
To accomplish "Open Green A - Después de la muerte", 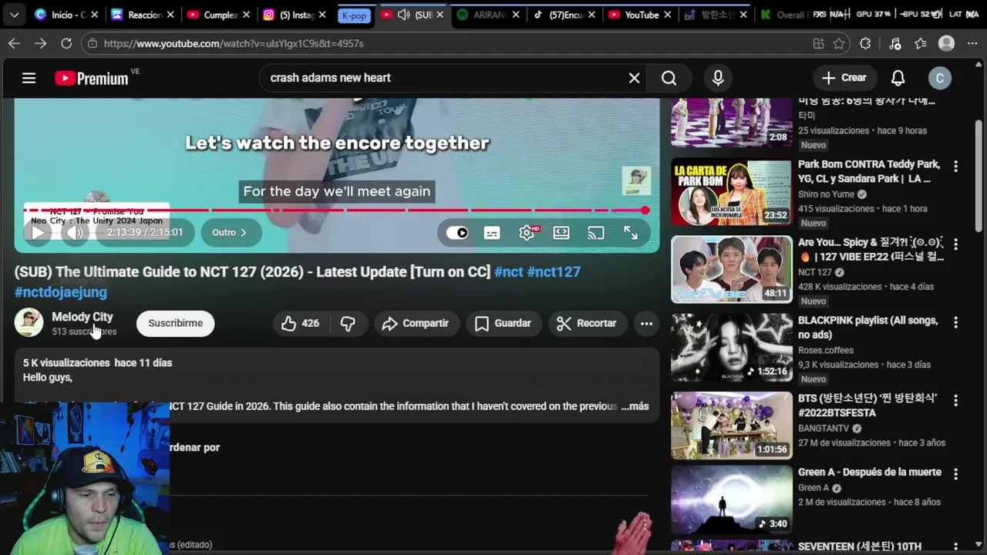I will [869, 472].
